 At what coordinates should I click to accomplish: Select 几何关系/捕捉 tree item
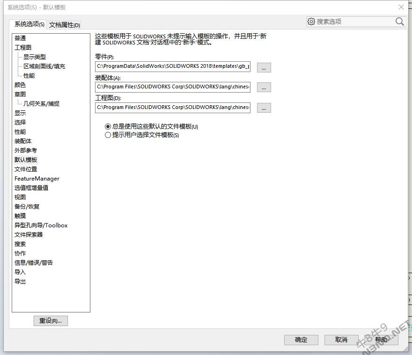[x=41, y=104]
